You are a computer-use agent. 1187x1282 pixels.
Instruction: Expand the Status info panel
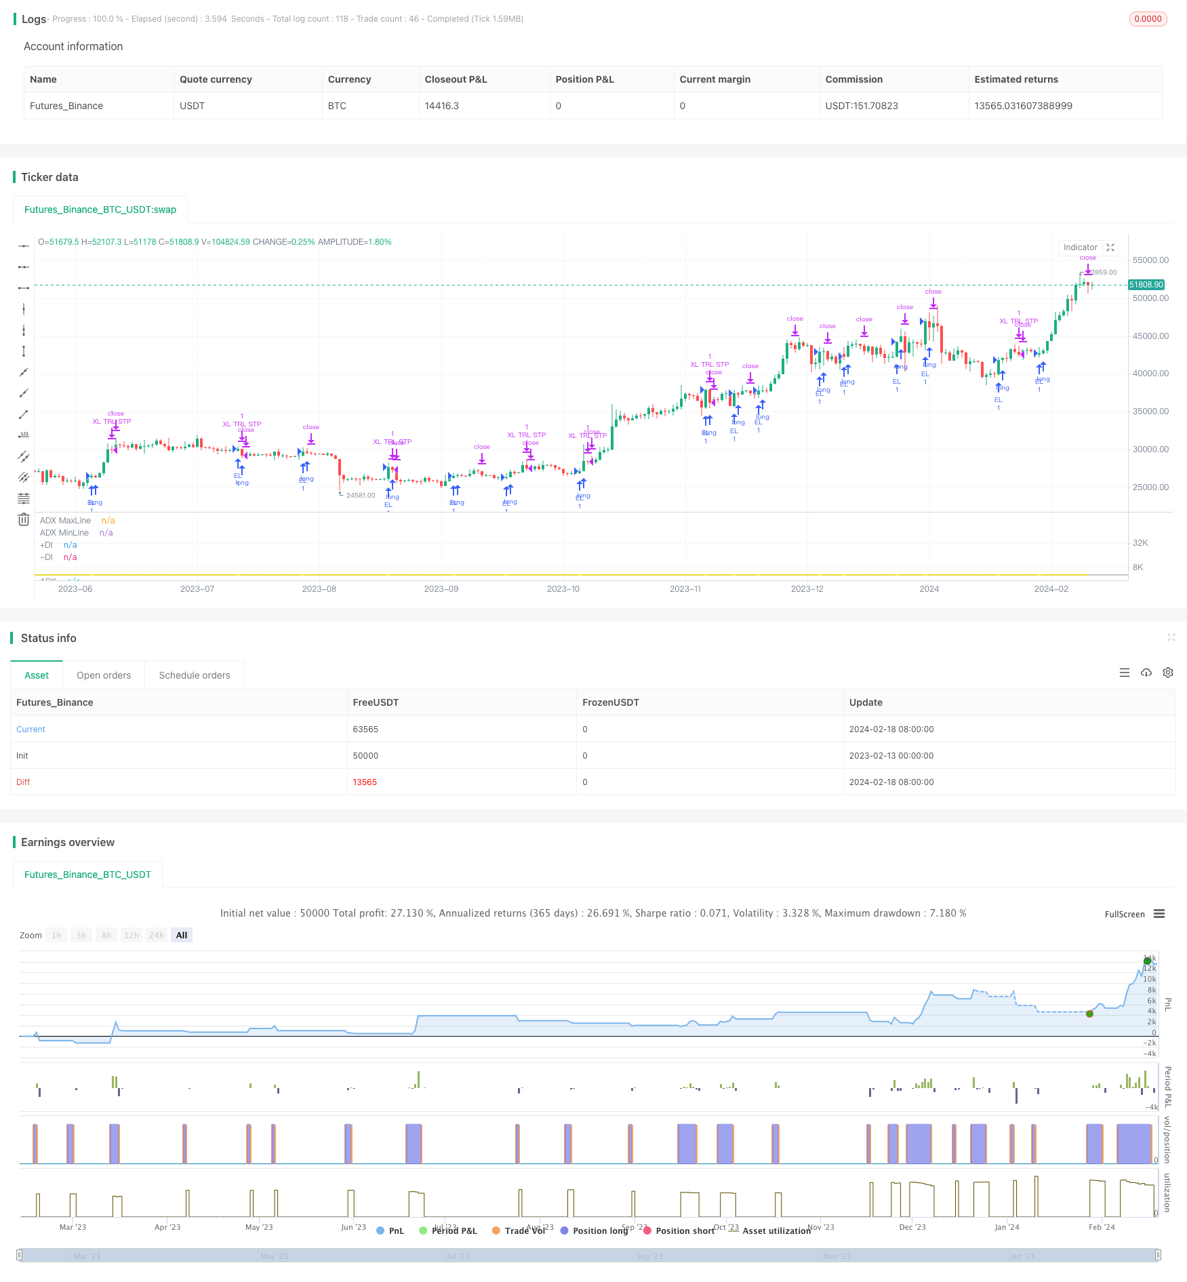pyautogui.click(x=1171, y=637)
